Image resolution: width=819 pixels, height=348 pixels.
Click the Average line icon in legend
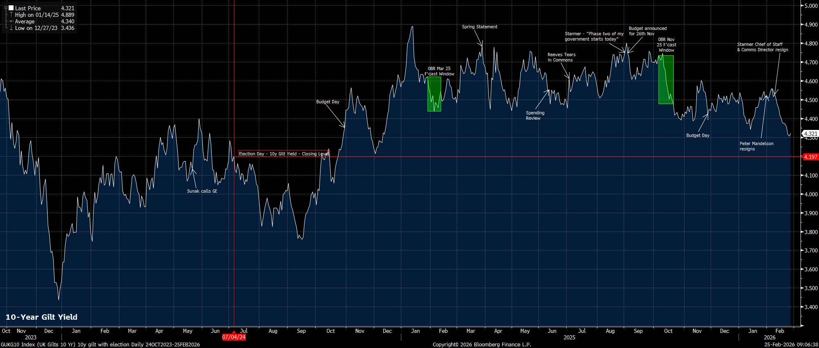[11, 21]
